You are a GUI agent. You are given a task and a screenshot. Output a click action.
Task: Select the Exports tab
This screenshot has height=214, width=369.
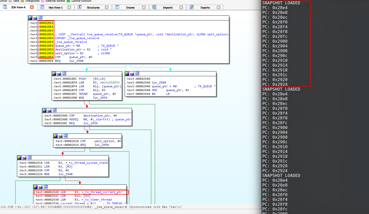pos(205,8)
